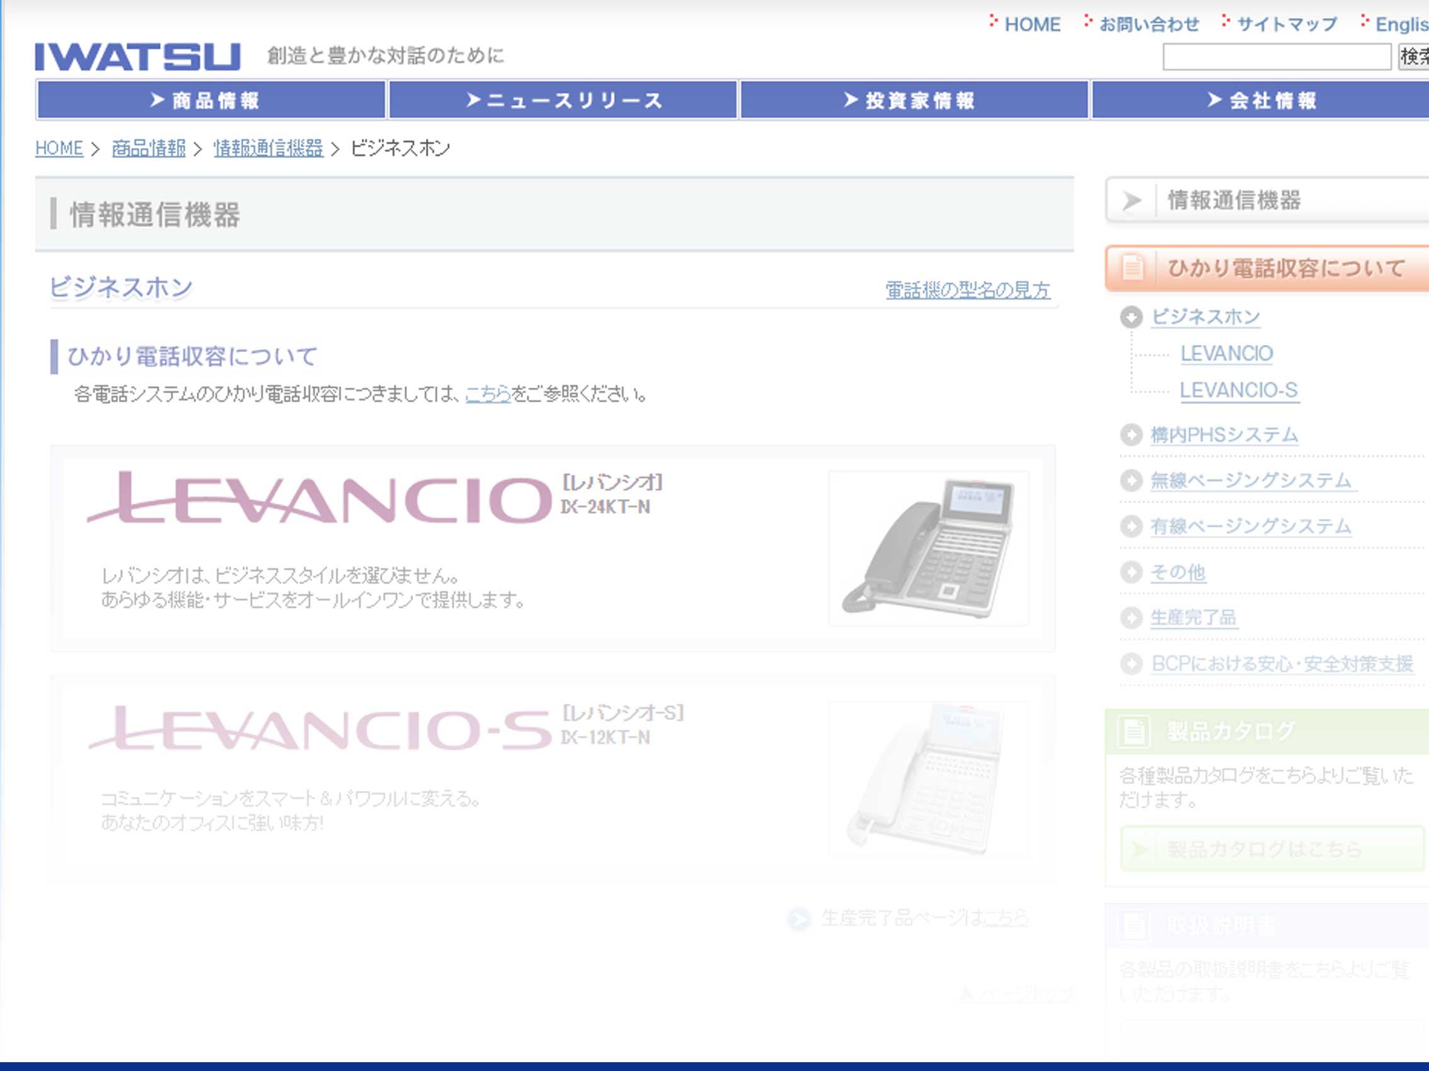Click the 商品情報 breadcrumb link
Screen dimensions: 1429x1071
coord(149,149)
